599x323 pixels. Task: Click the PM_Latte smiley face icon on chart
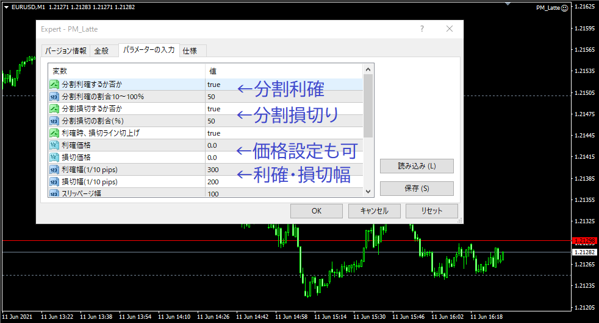pos(565,8)
